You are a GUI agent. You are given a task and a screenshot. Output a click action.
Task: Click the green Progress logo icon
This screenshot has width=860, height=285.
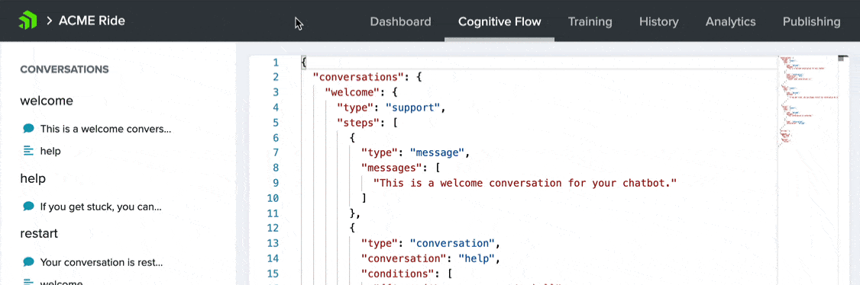pos(27,21)
